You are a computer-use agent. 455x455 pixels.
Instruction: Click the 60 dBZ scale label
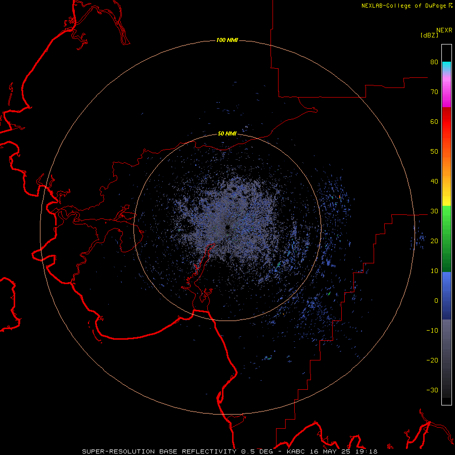[x=434, y=121]
